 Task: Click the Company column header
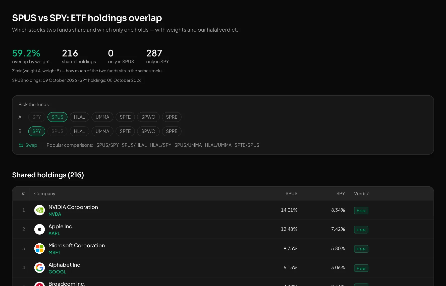point(45,194)
